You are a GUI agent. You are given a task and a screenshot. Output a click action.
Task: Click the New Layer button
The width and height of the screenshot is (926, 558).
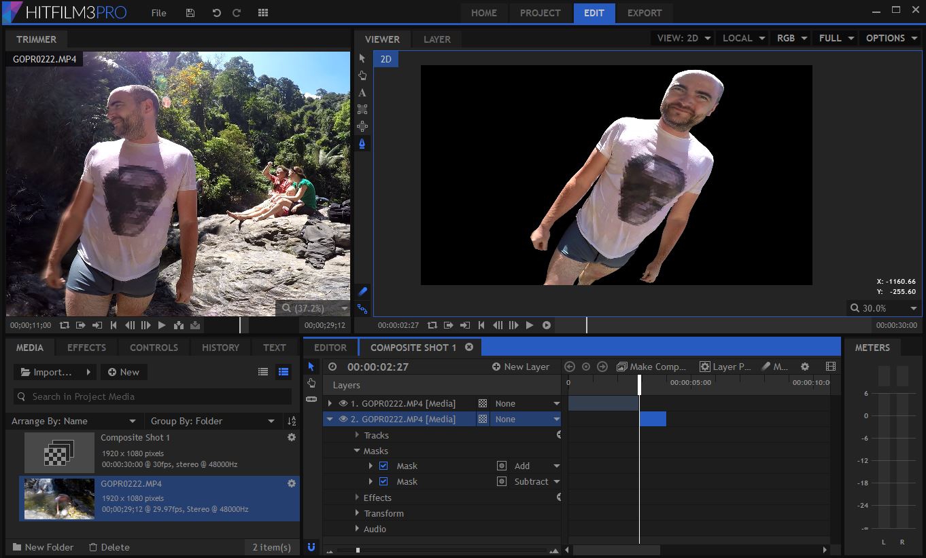tap(521, 367)
